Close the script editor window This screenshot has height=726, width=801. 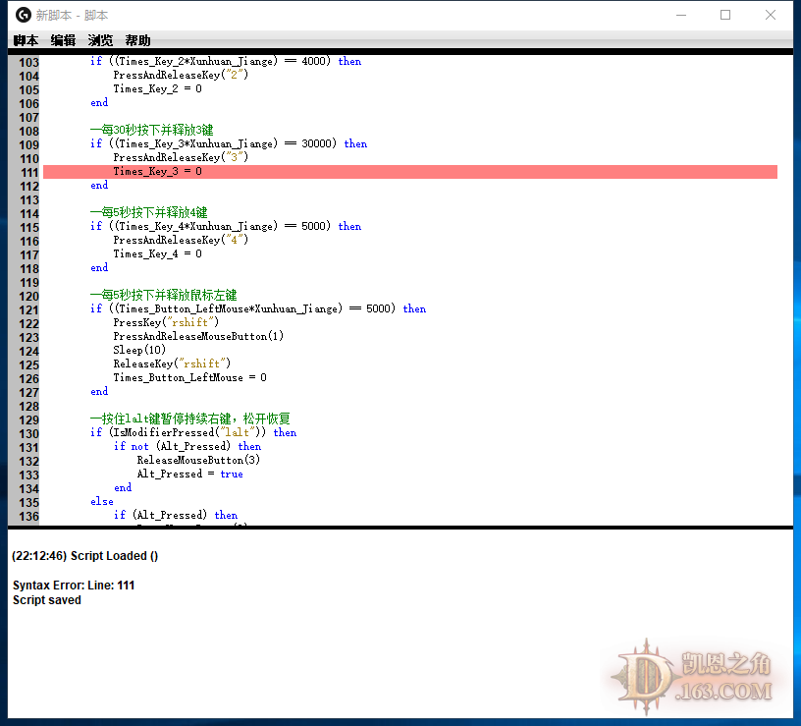[771, 15]
